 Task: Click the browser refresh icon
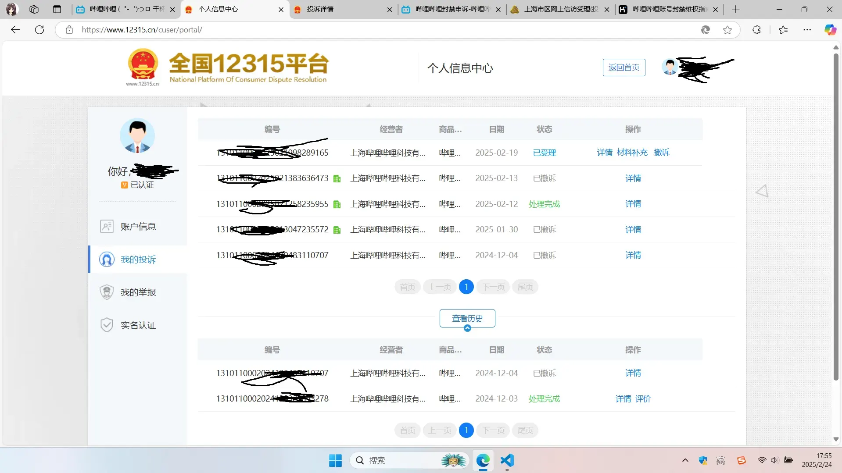pyautogui.click(x=39, y=30)
